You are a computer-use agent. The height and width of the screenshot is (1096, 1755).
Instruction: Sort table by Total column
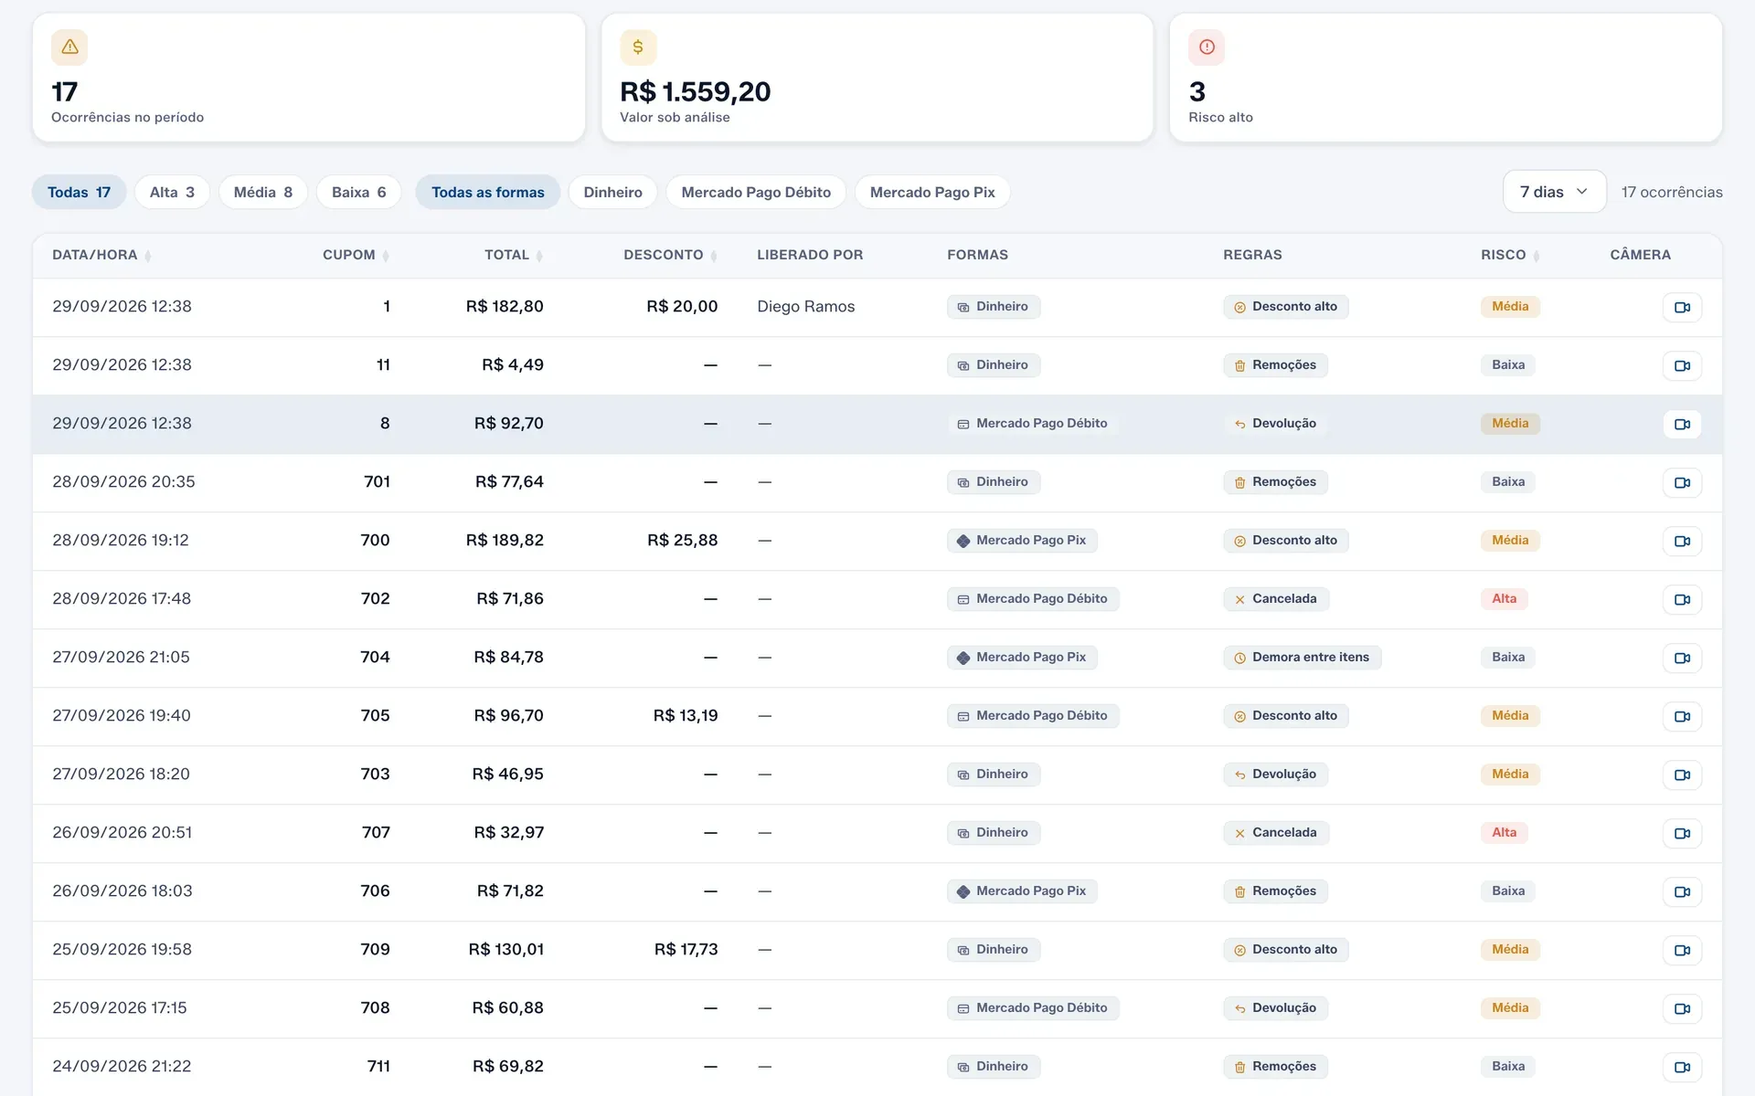514,255
